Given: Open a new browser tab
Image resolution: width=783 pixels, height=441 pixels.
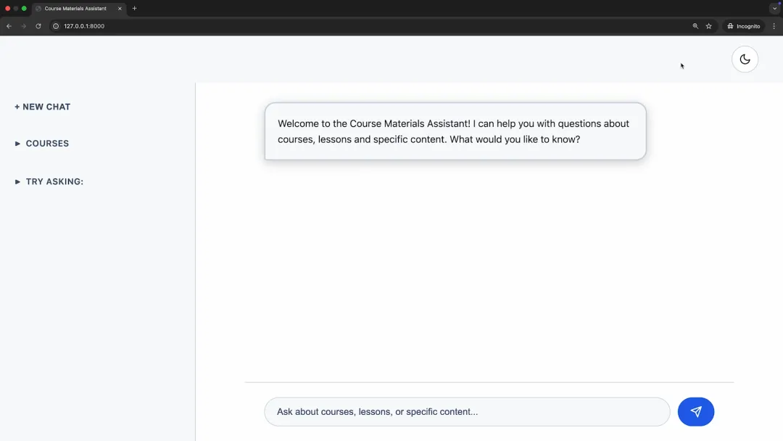Looking at the screenshot, I should tap(134, 9).
